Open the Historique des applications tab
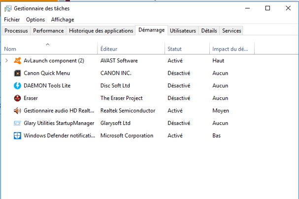The height and width of the screenshot is (199, 299). click(x=101, y=30)
